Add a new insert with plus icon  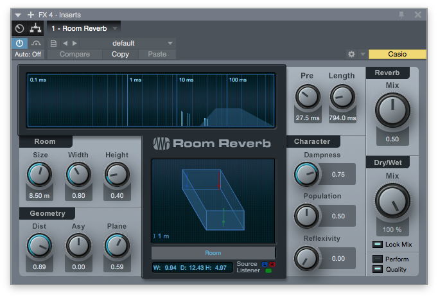pos(31,14)
